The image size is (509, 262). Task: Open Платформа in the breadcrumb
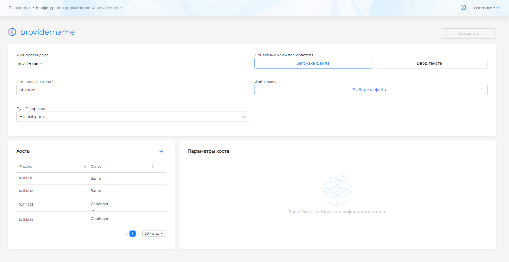point(19,8)
